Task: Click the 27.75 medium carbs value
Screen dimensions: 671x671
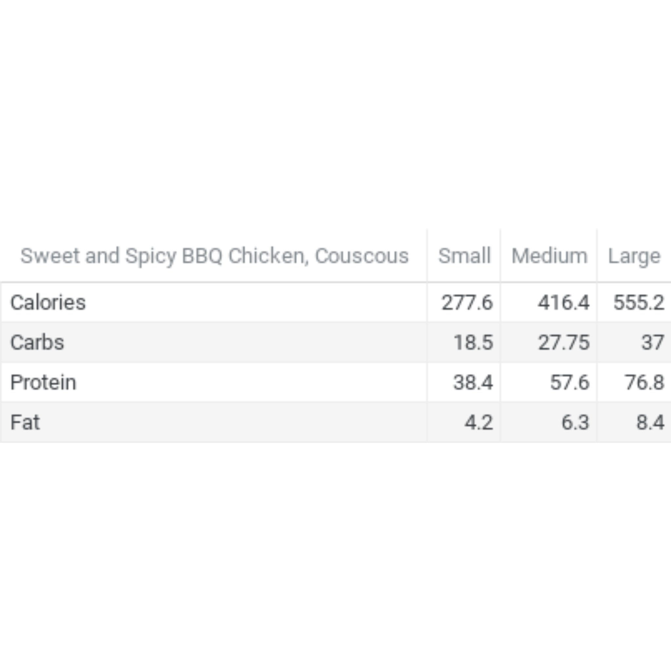Action: click(x=564, y=342)
